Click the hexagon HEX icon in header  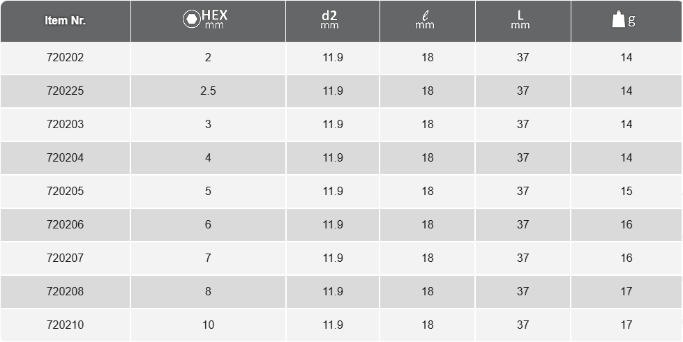(191, 19)
